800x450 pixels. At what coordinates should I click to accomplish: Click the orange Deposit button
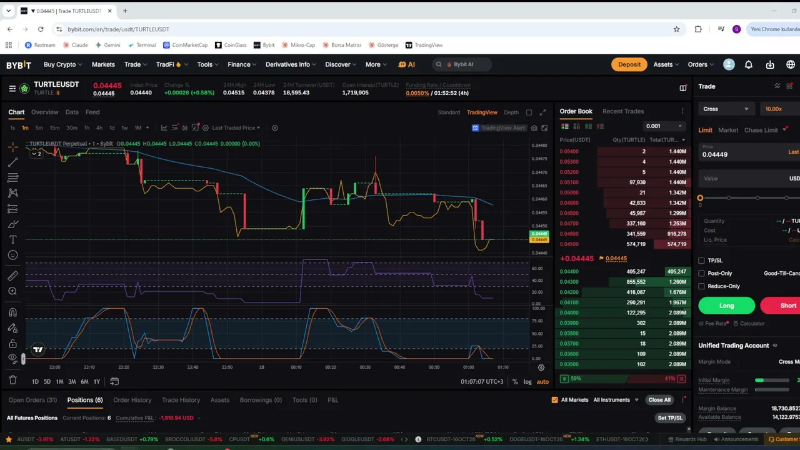[x=629, y=64]
